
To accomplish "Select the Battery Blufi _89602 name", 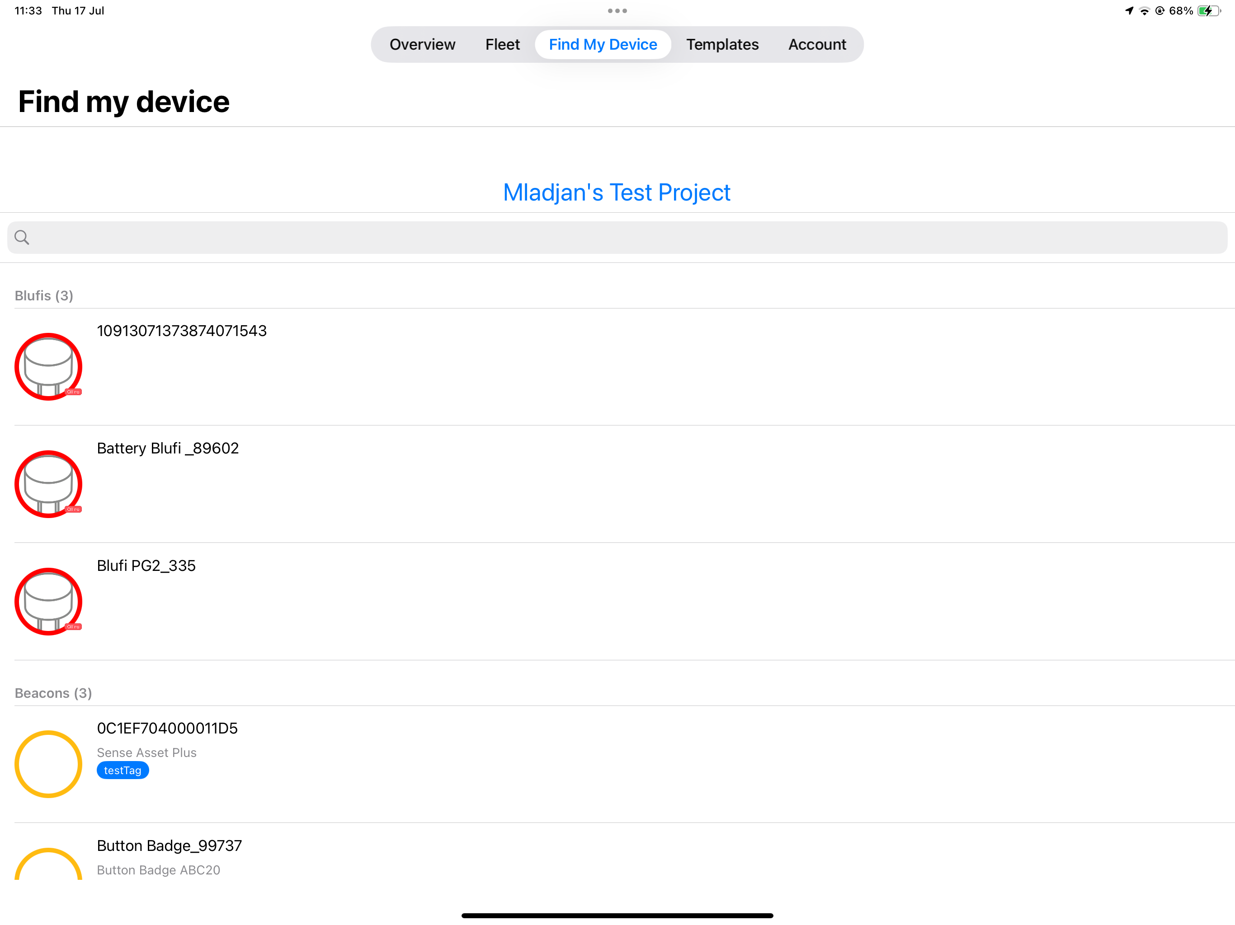I will (x=168, y=448).
